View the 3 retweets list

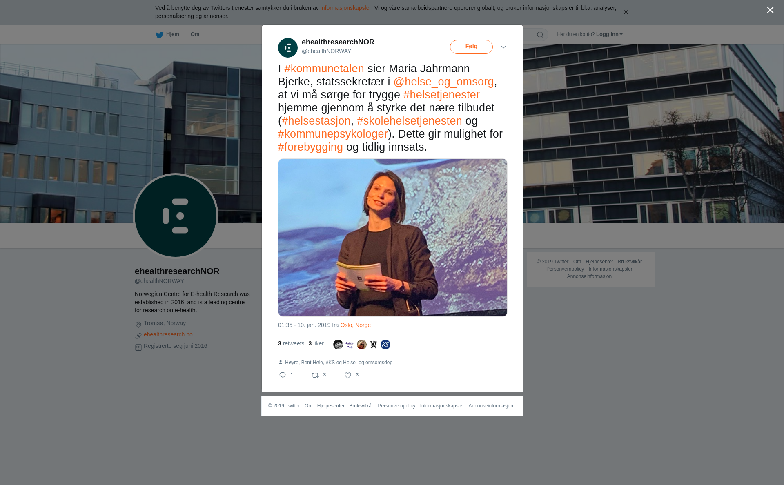[x=291, y=343]
